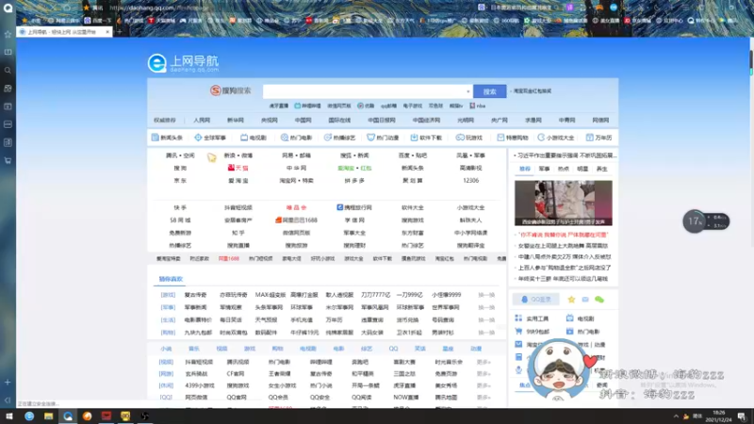Open the 4399小游戏 link
The width and height of the screenshot is (754, 424).
point(200,385)
